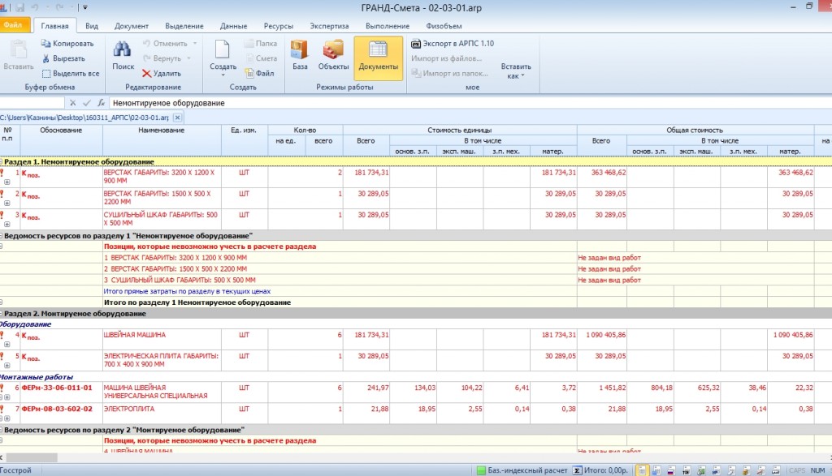Screen dimensions: 832x476
Task: Collapse Раздел 1. Немонтируемое оборудование section
Action: pos(1,161)
